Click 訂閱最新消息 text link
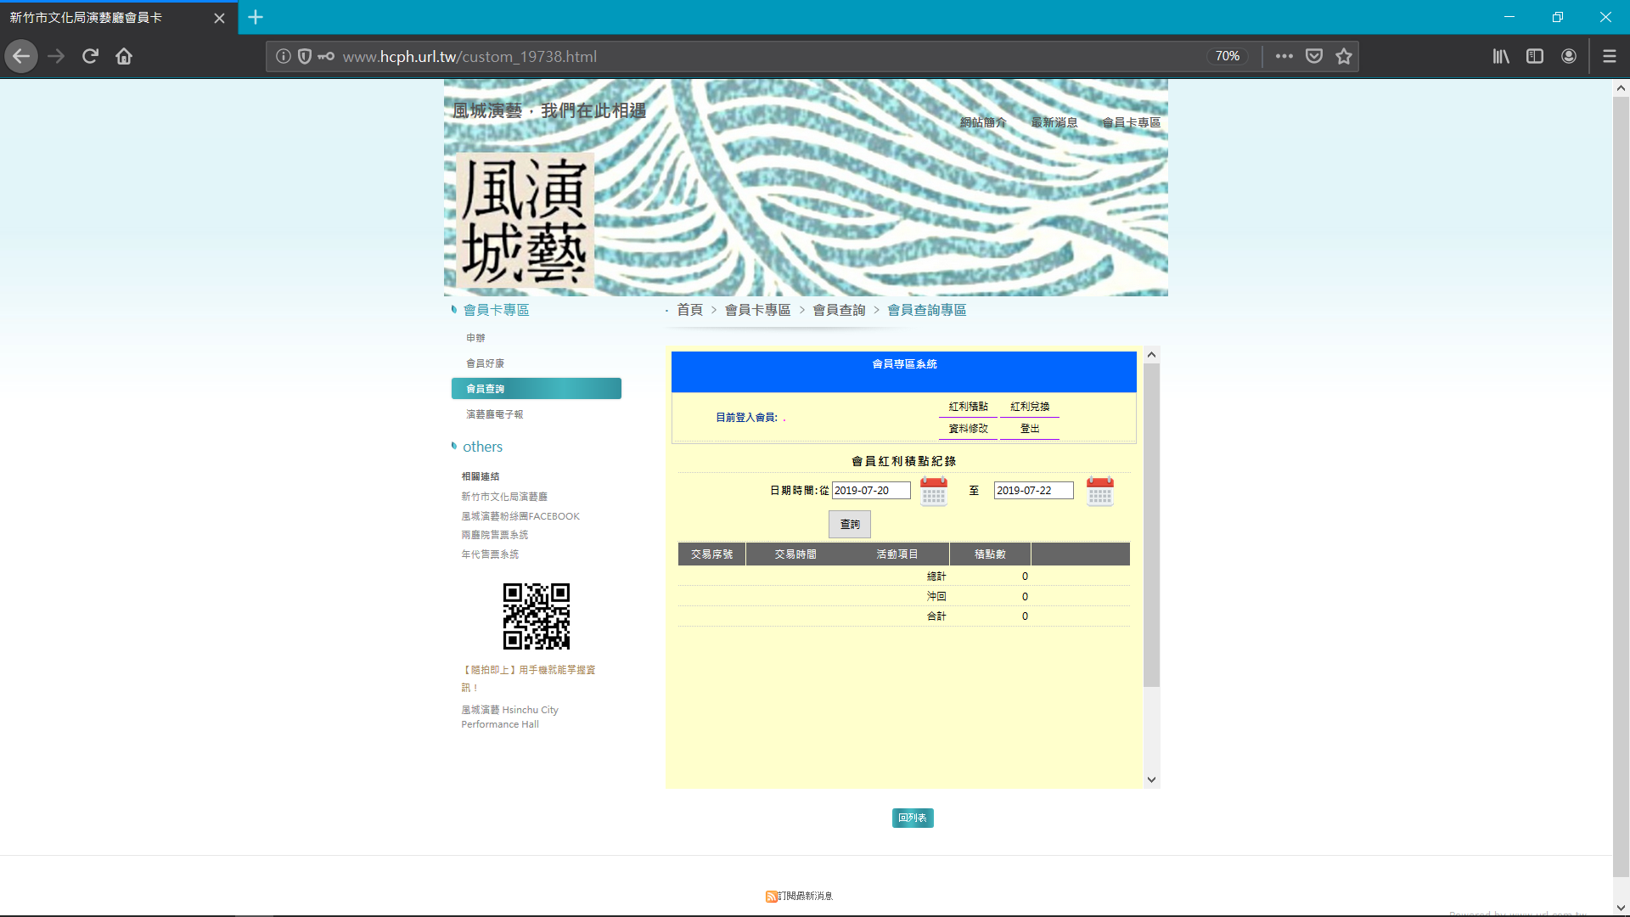Screen dimensions: 1630x917 805,897
